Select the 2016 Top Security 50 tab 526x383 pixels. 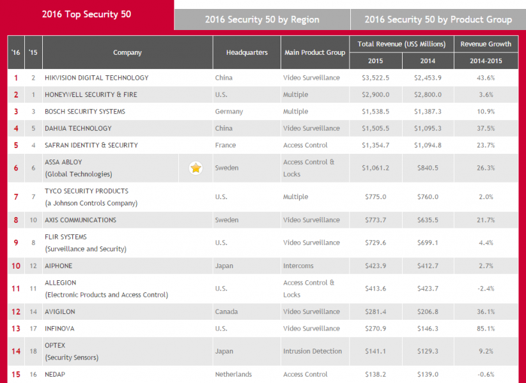86,14
